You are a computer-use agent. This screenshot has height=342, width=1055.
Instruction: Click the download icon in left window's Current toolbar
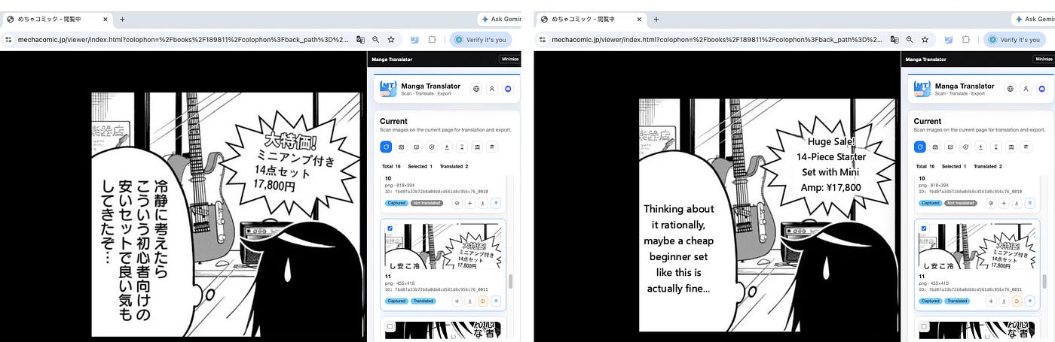point(446,147)
